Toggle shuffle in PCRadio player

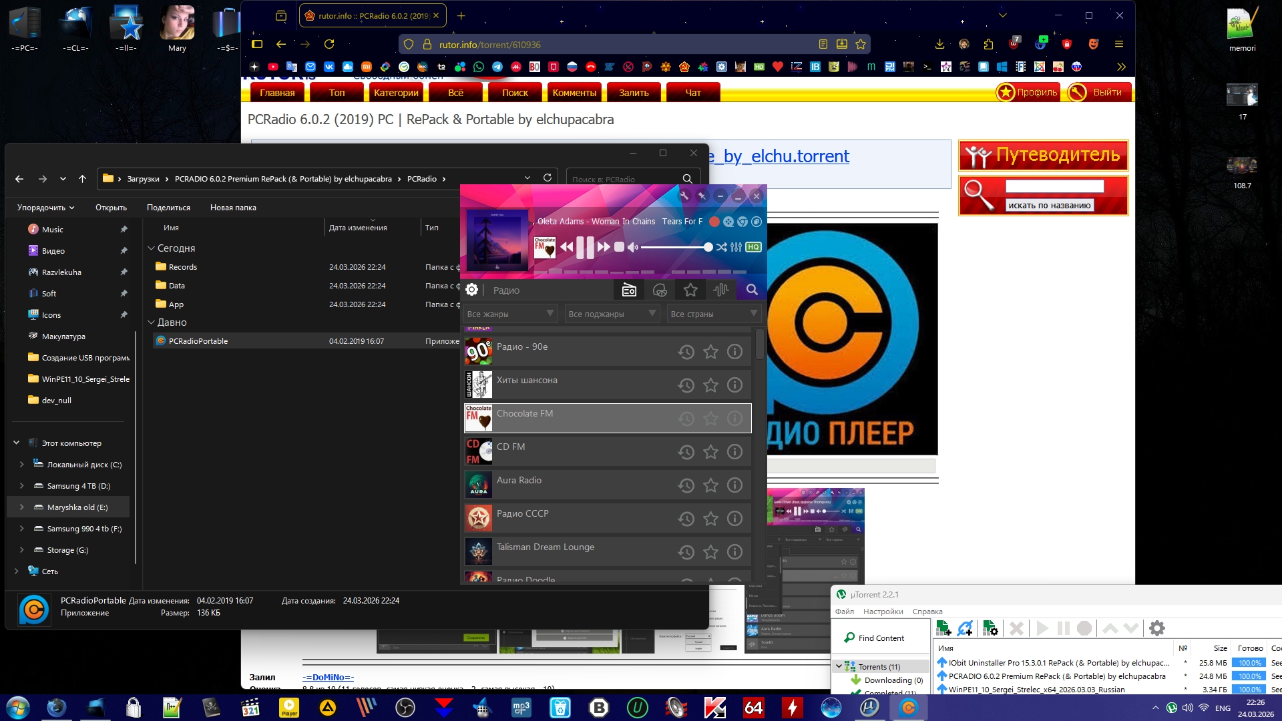click(721, 247)
